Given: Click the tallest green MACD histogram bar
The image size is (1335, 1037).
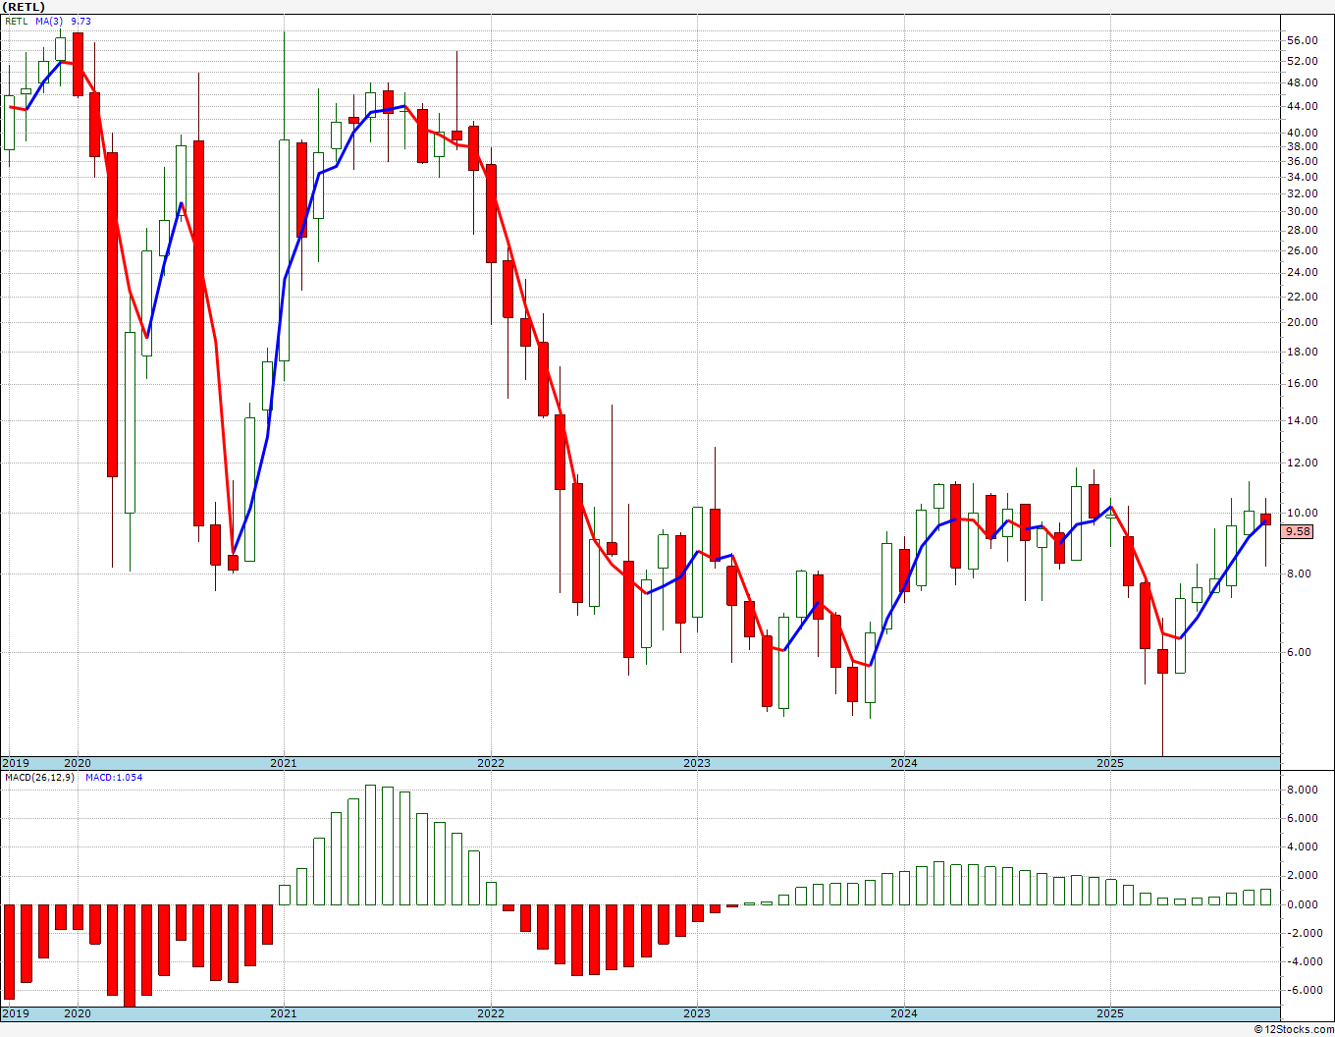Looking at the screenshot, I should tap(370, 845).
